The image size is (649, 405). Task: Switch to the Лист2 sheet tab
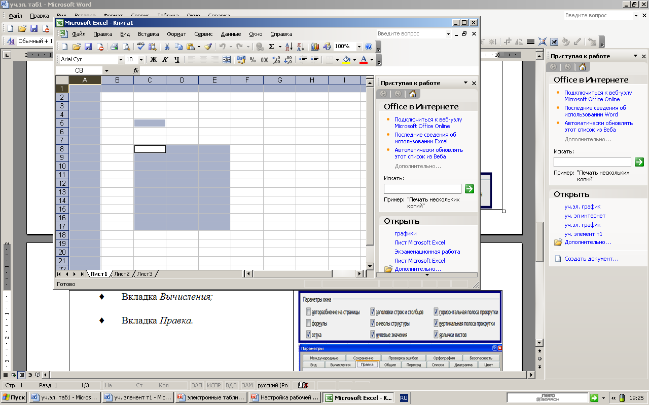tap(122, 274)
